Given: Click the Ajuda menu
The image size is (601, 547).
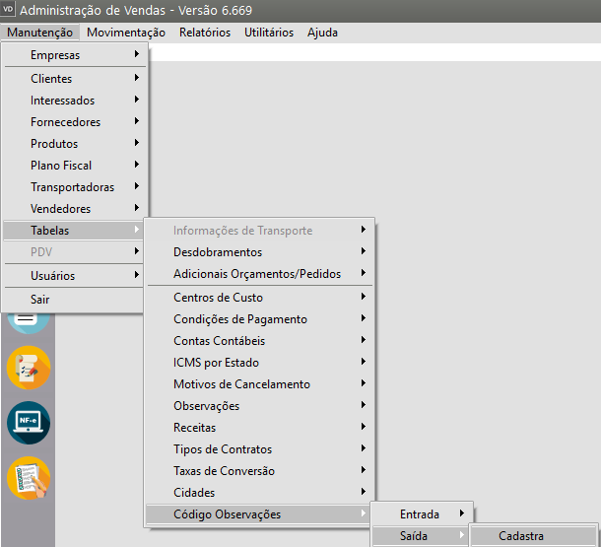Looking at the screenshot, I should click(x=322, y=33).
